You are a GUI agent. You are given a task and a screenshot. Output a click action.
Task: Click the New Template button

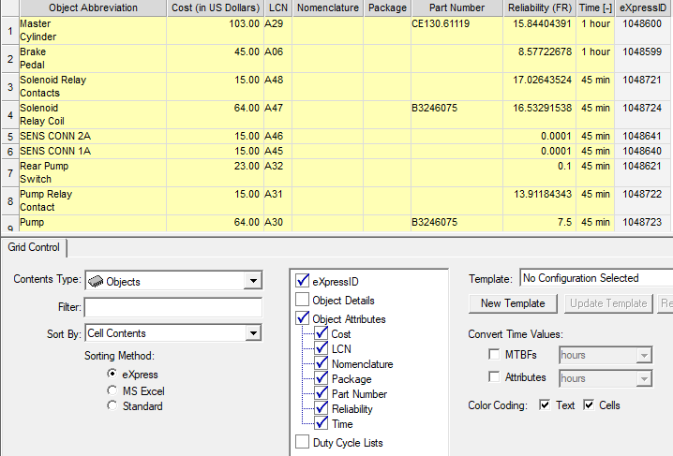tap(513, 303)
